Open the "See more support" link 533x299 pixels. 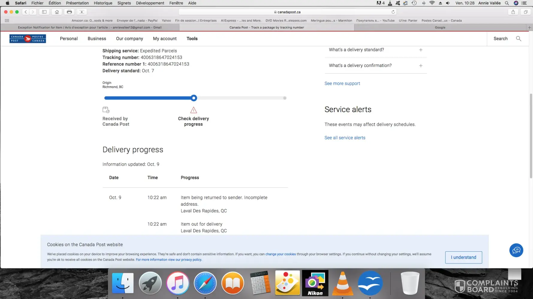pyautogui.click(x=342, y=83)
